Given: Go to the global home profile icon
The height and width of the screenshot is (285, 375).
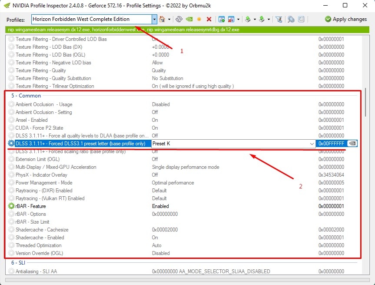Looking at the screenshot, I should 162,19.
